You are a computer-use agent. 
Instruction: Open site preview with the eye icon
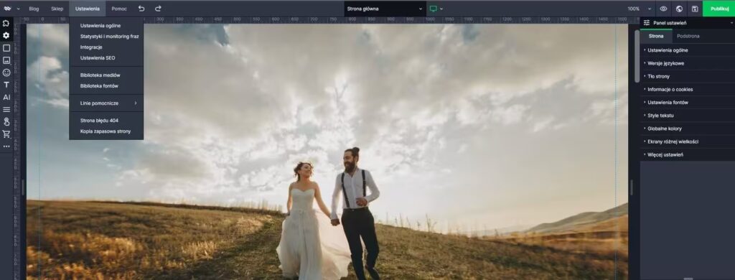[x=663, y=9]
